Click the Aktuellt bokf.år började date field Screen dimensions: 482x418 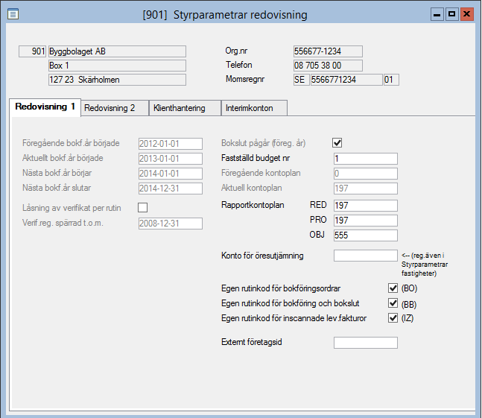point(171,159)
